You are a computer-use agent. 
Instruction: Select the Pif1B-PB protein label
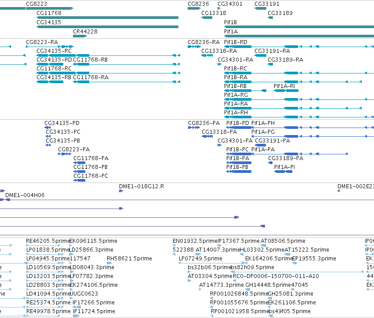tap(237, 167)
